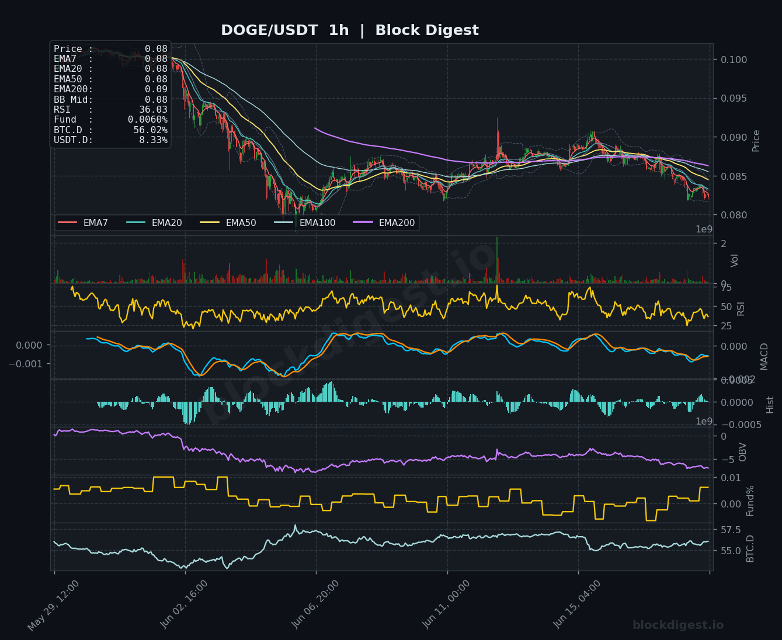Click the USDT.D value 8.33% in info box
Image resolution: width=782 pixels, height=640 pixels.
pyautogui.click(x=153, y=140)
